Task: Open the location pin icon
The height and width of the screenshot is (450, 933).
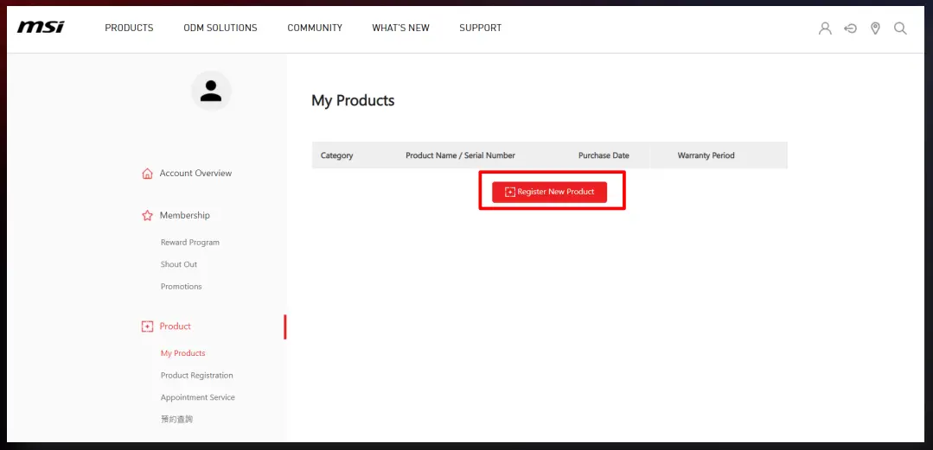Action: [875, 28]
